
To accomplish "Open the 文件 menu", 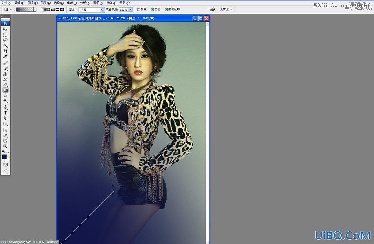I will pyautogui.click(x=6, y=3).
